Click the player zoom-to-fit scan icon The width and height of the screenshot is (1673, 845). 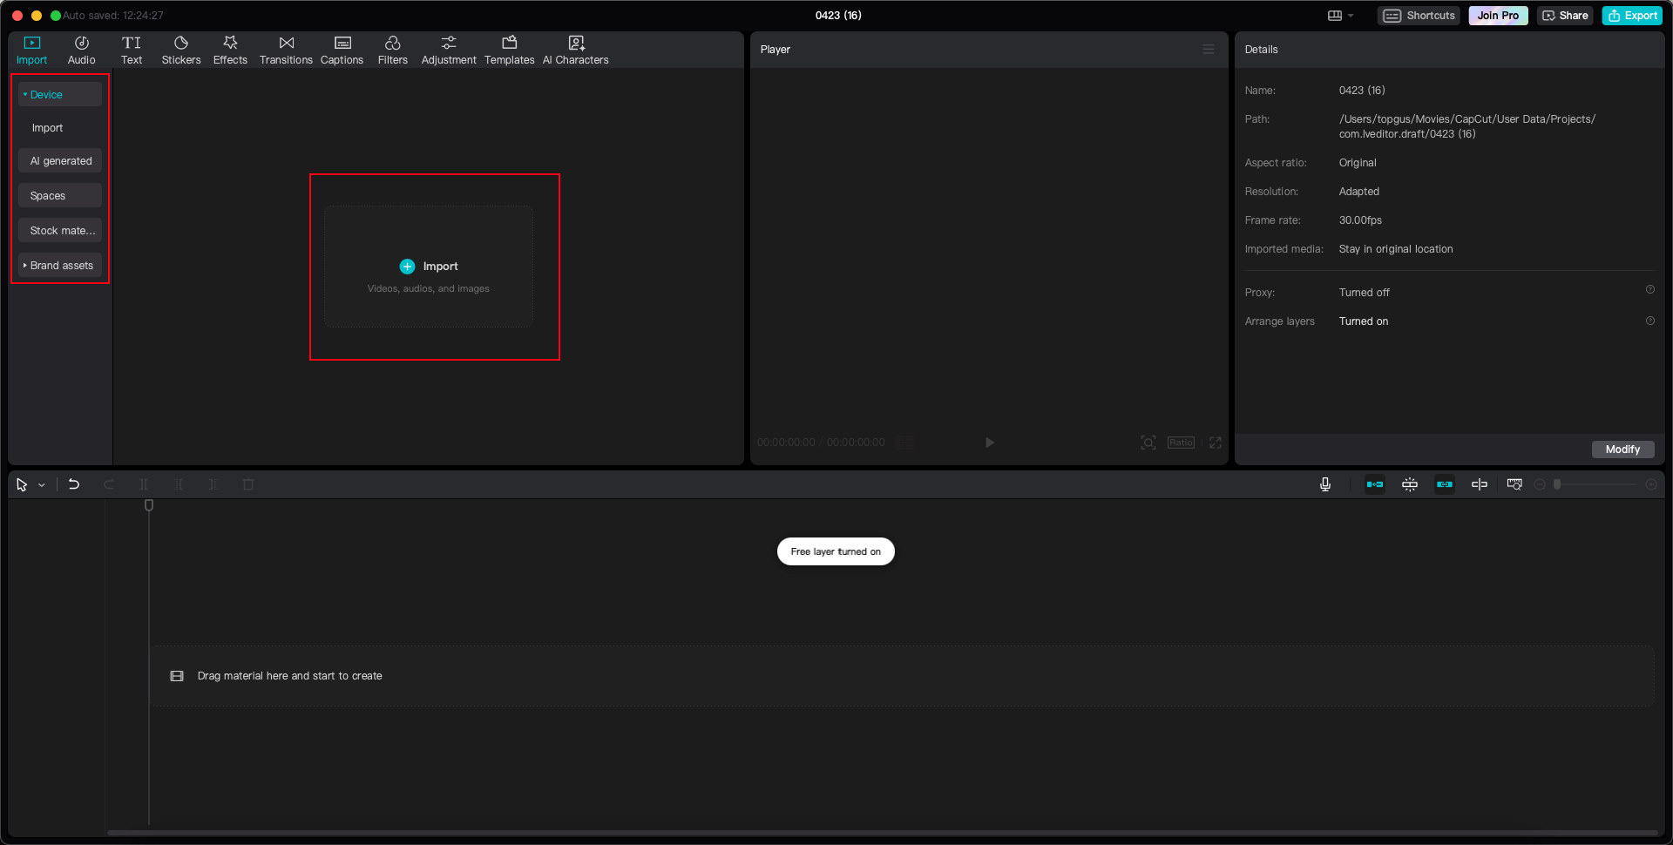coord(1148,443)
